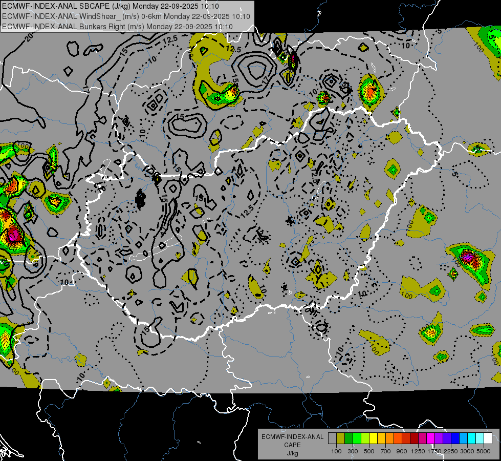Click the magenta CAPE maximum on left edge

click(x=13, y=235)
